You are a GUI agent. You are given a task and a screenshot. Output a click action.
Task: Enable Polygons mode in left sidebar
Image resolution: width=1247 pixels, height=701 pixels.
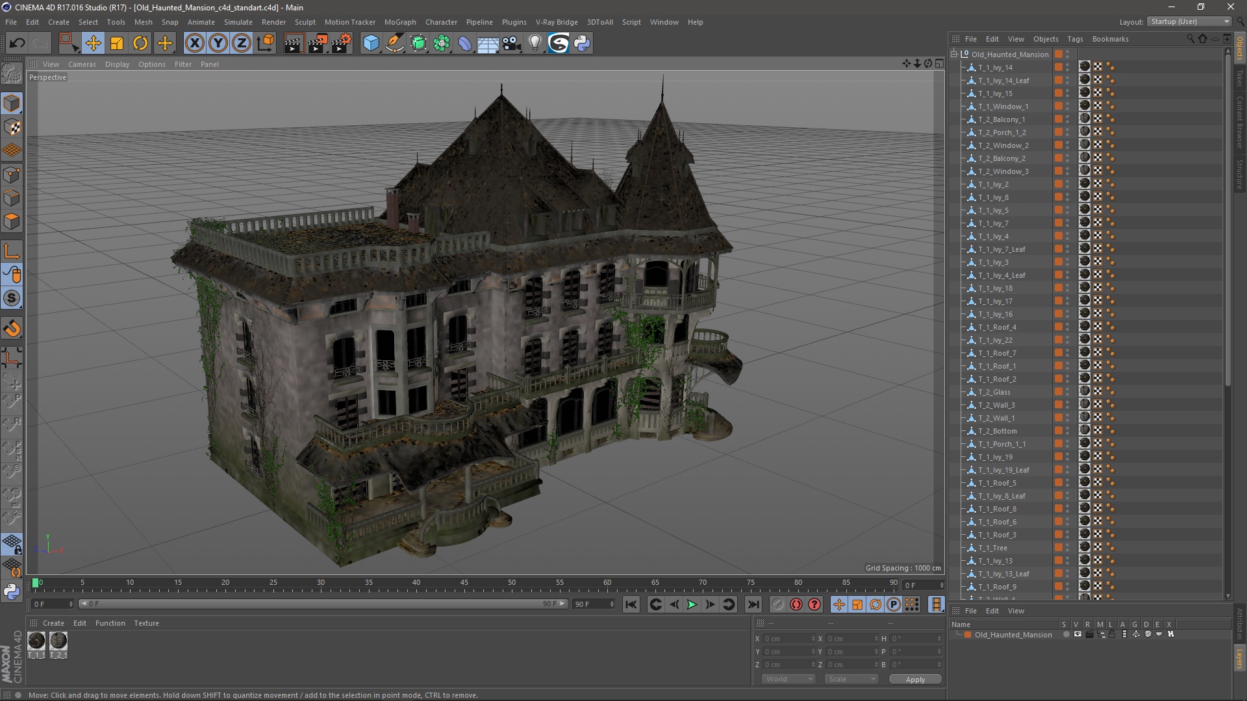coord(12,221)
